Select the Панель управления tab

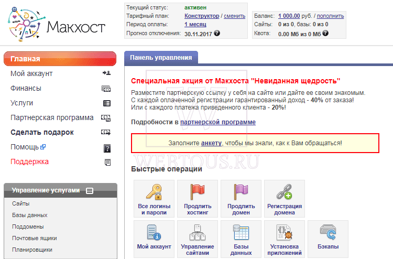[161, 58]
